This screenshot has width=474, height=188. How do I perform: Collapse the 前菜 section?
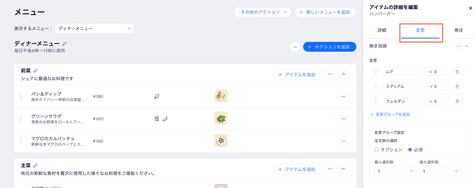343,74
